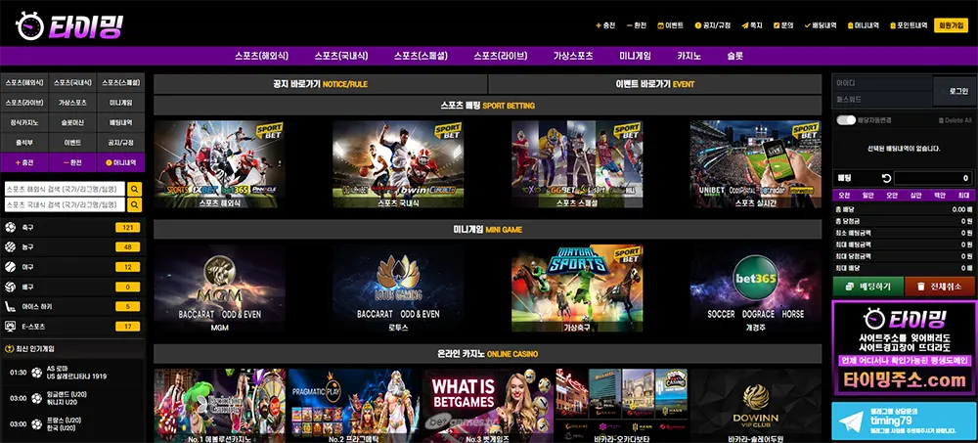Screen dimensions: 978x443
Task: Click purple 머니내역 button in left sidebar
Action: (x=121, y=163)
